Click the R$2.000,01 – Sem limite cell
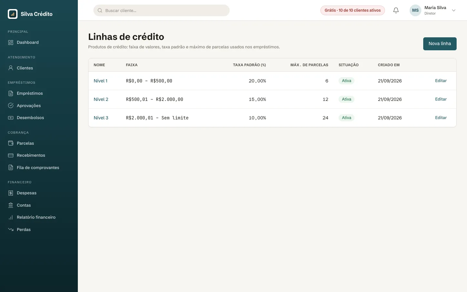Image resolution: width=467 pixels, height=292 pixels. tap(157, 118)
